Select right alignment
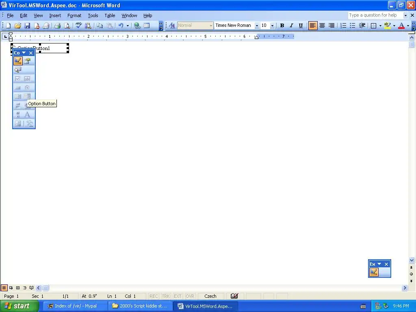This screenshot has width=416, height=312. pos(331,26)
